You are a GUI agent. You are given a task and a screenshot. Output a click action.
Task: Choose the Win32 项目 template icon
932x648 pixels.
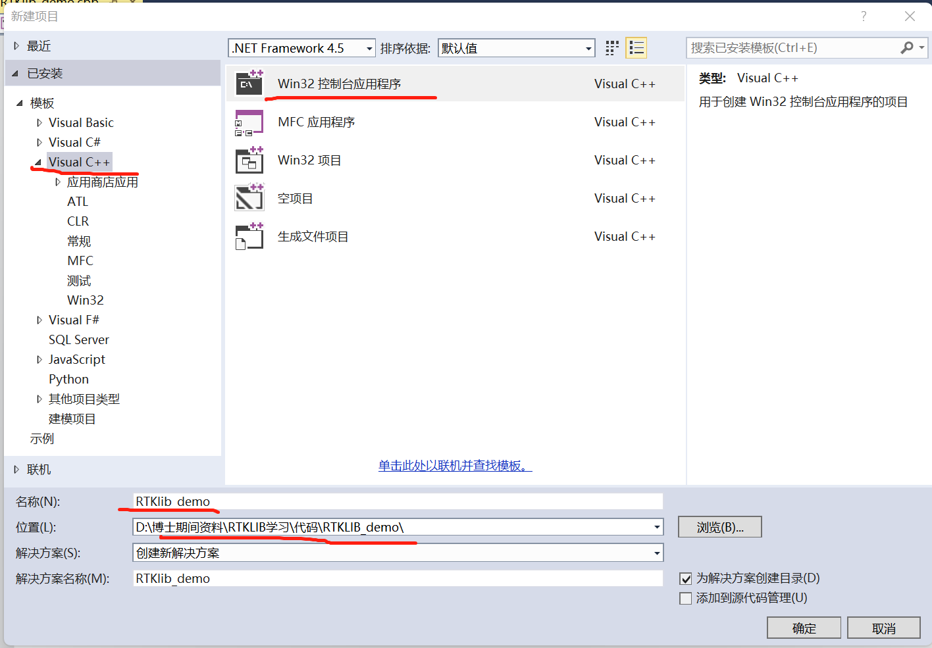[250, 160]
